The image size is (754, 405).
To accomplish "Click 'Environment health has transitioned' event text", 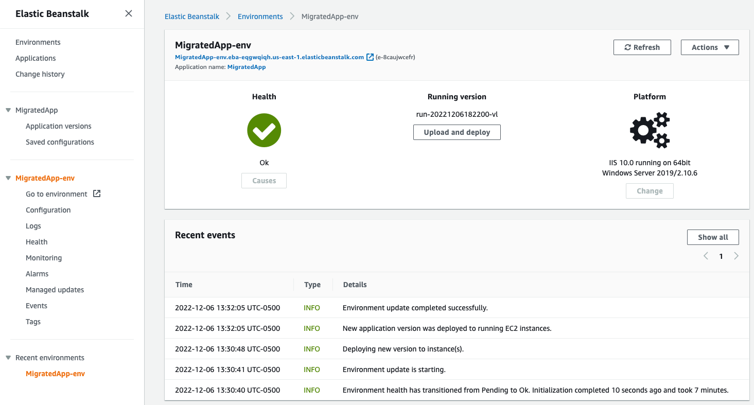I will coord(536,390).
